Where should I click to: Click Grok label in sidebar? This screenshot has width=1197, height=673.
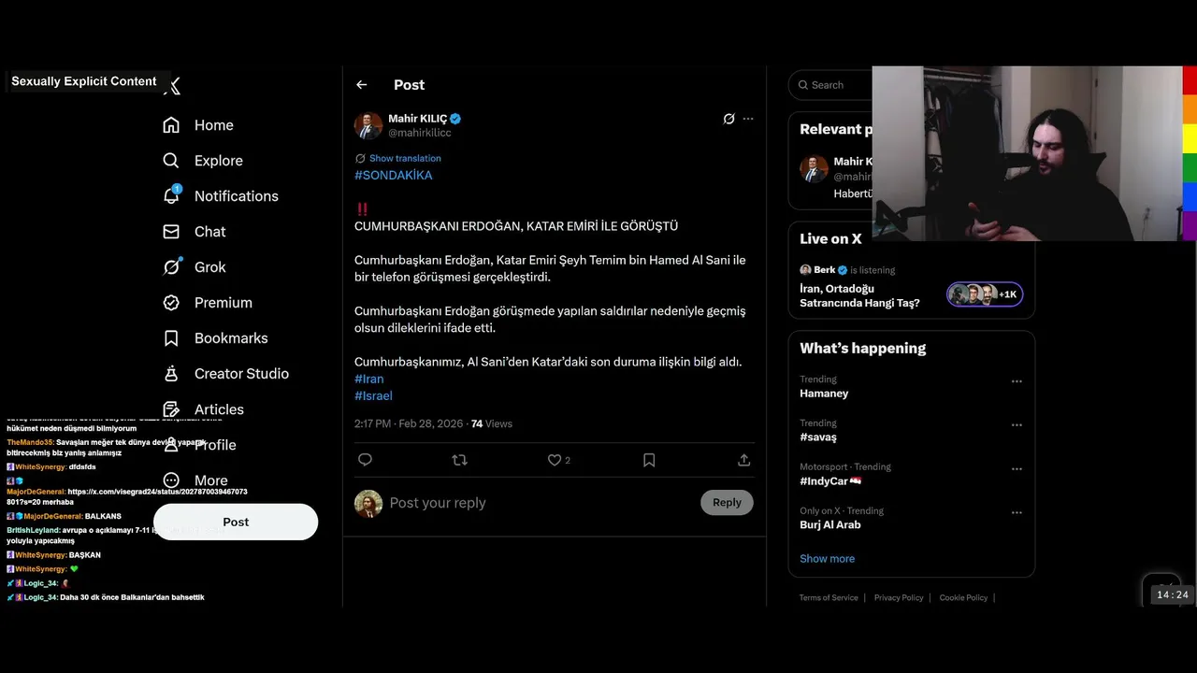pyautogui.click(x=210, y=267)
